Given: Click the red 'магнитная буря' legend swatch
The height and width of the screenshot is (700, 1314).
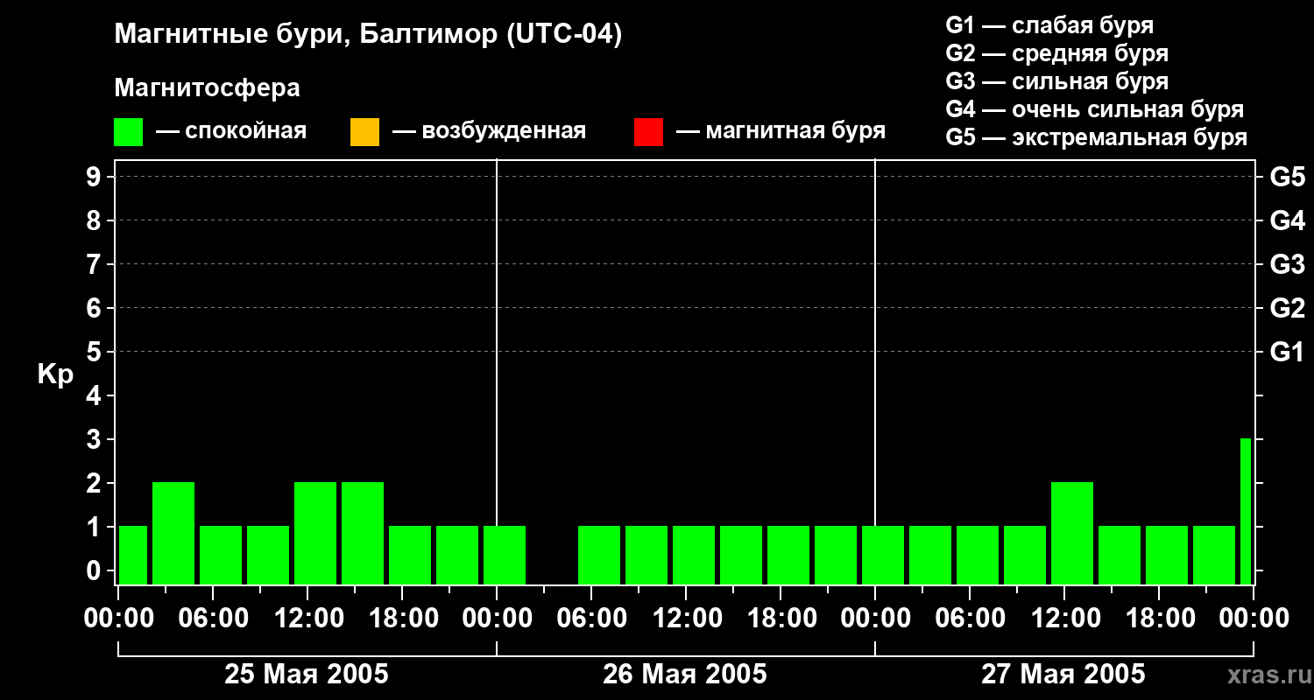Looking at the screenshot, I should [x=648, y=132].
